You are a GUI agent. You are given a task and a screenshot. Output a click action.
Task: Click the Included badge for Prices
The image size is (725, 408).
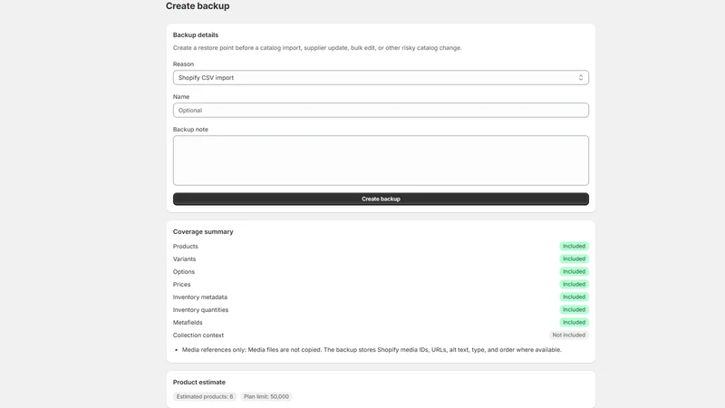coord(574,284)
